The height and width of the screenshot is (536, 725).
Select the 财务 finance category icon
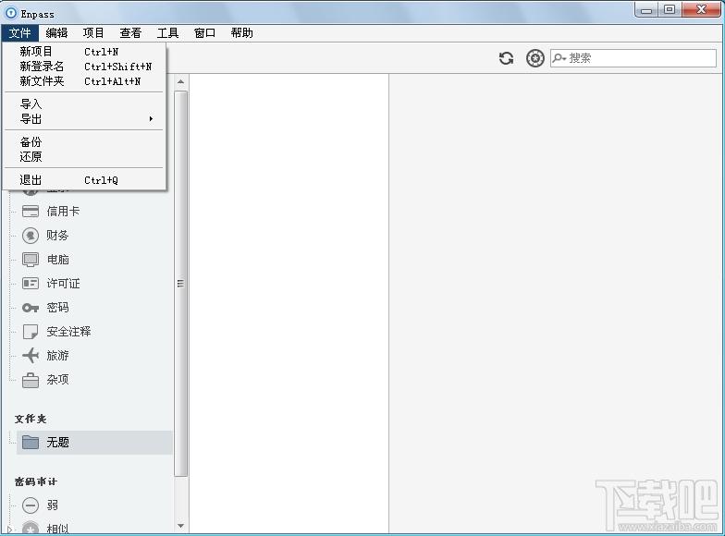tap(31, 236)
